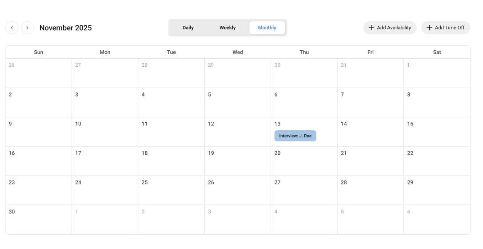Click the December 6 day cell
Viewport: 483px width, 249px height.
click(x=437, y=220)
